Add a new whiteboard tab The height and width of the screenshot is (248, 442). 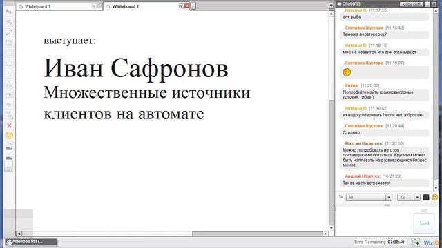pyautogui.click(x=193, y=6)
